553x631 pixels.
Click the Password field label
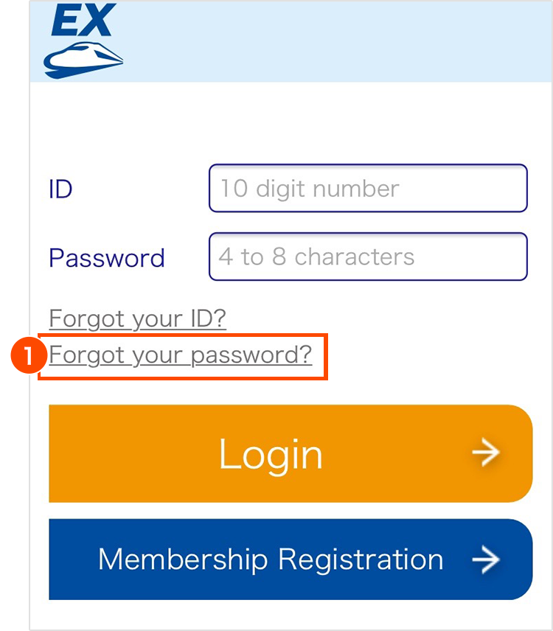(107, 258)
